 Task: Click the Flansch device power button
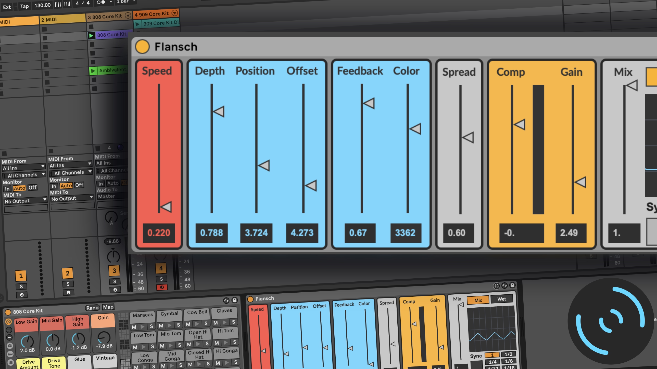coord(142,47)
